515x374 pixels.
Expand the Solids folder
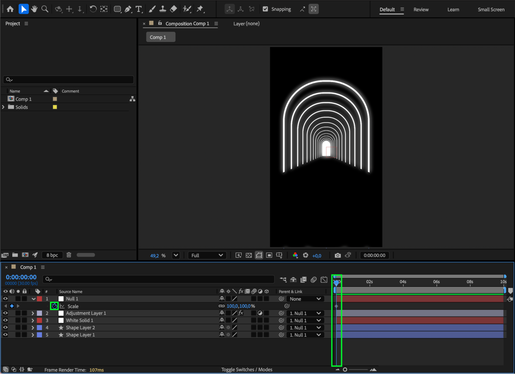pos(3,107)
